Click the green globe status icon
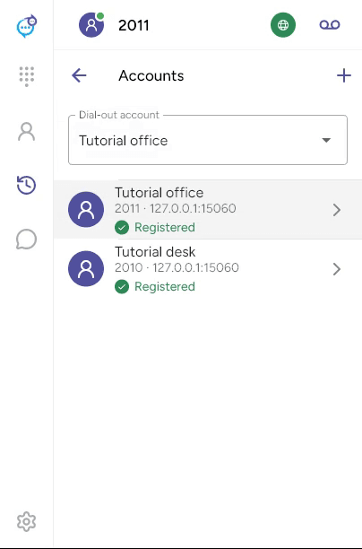The width and height of the screenshot is (362, 549). [283, 25]
